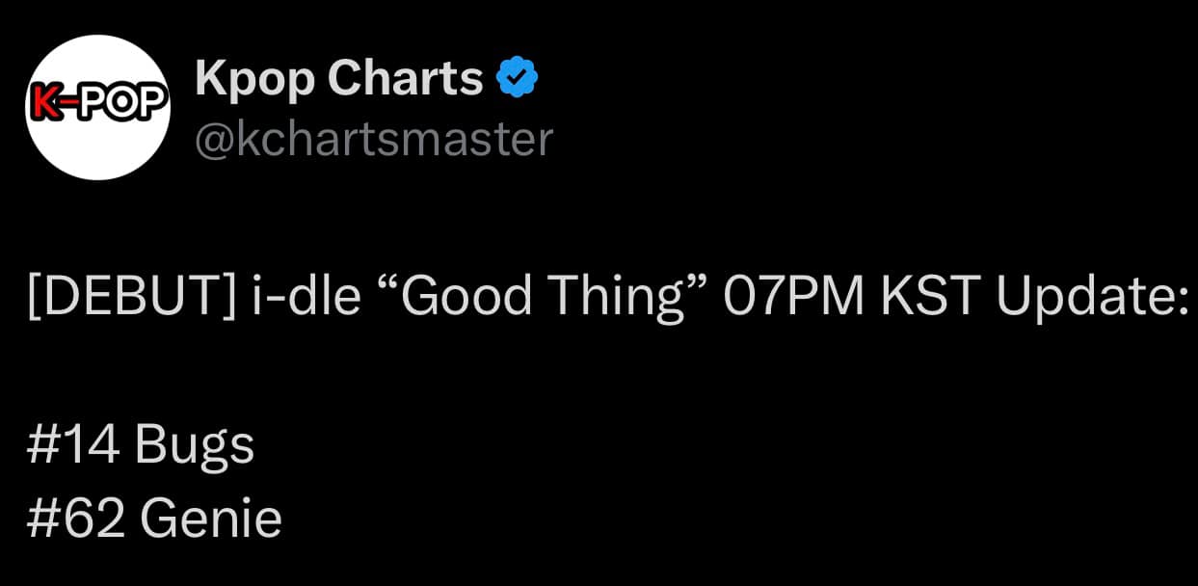
Task: Click the #14 chart rank
Action: (x=74, y=445)
